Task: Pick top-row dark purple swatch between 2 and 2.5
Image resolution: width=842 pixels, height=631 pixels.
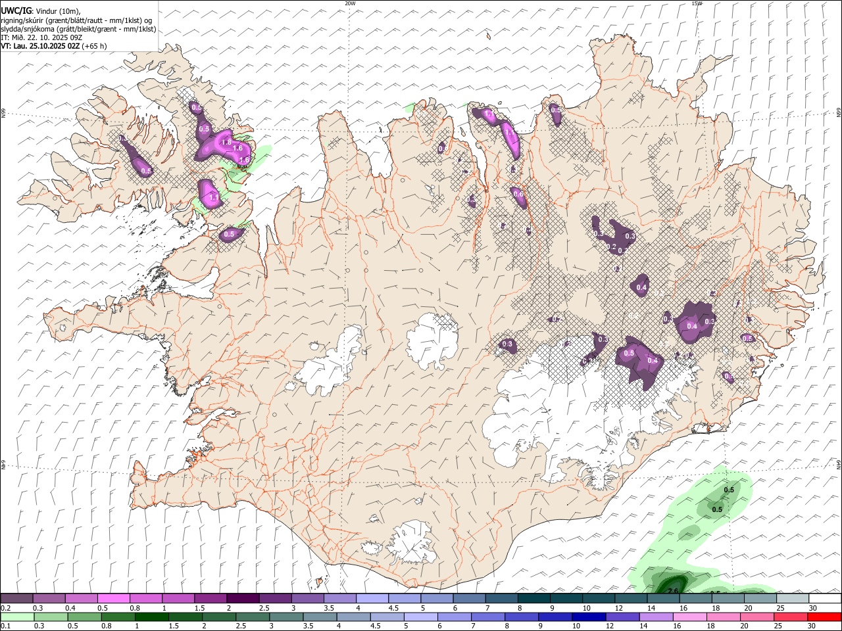Action: pyautogui.click(x=243, y=598)
